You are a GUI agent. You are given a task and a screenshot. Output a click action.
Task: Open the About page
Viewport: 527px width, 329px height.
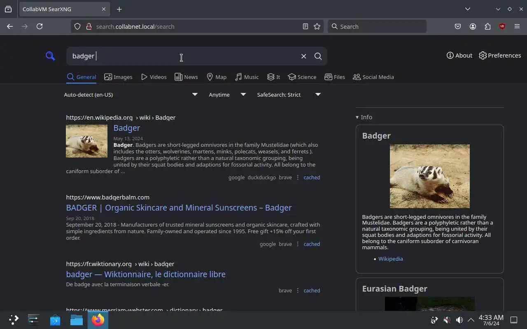point(459,56)
